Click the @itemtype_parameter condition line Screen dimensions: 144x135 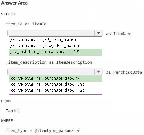tap(43, 131)
